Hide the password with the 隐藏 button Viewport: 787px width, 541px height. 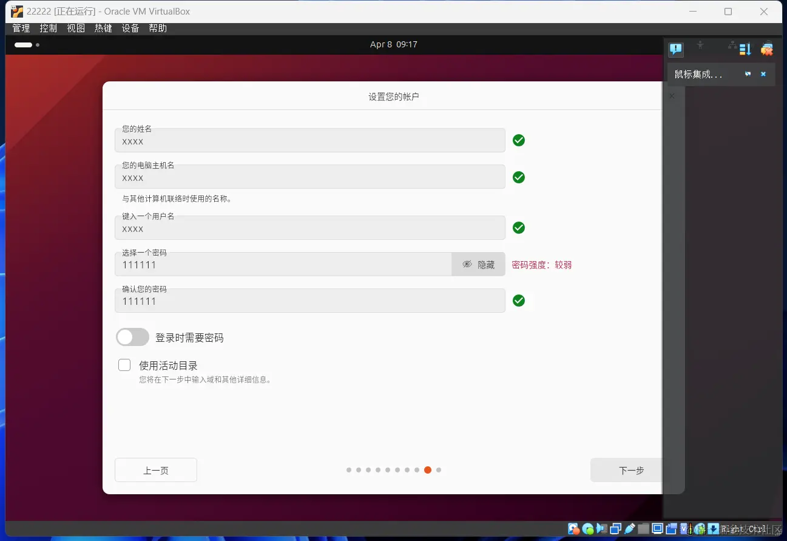coord(479,265)
